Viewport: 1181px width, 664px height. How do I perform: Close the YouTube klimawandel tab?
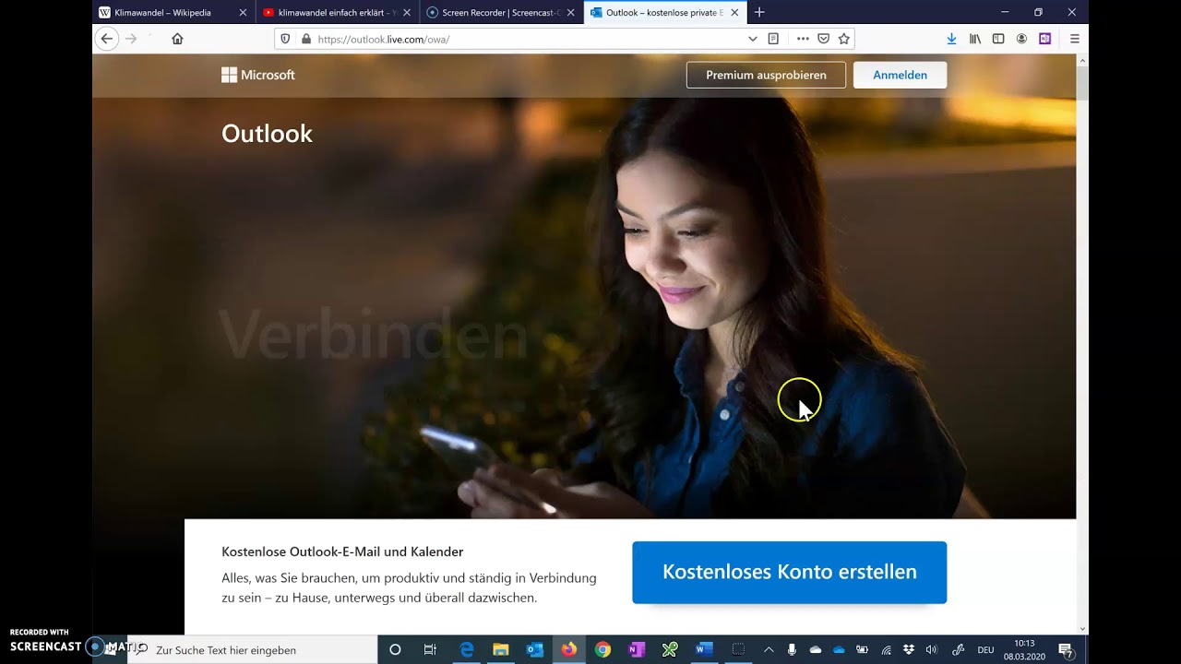point(407,13)
